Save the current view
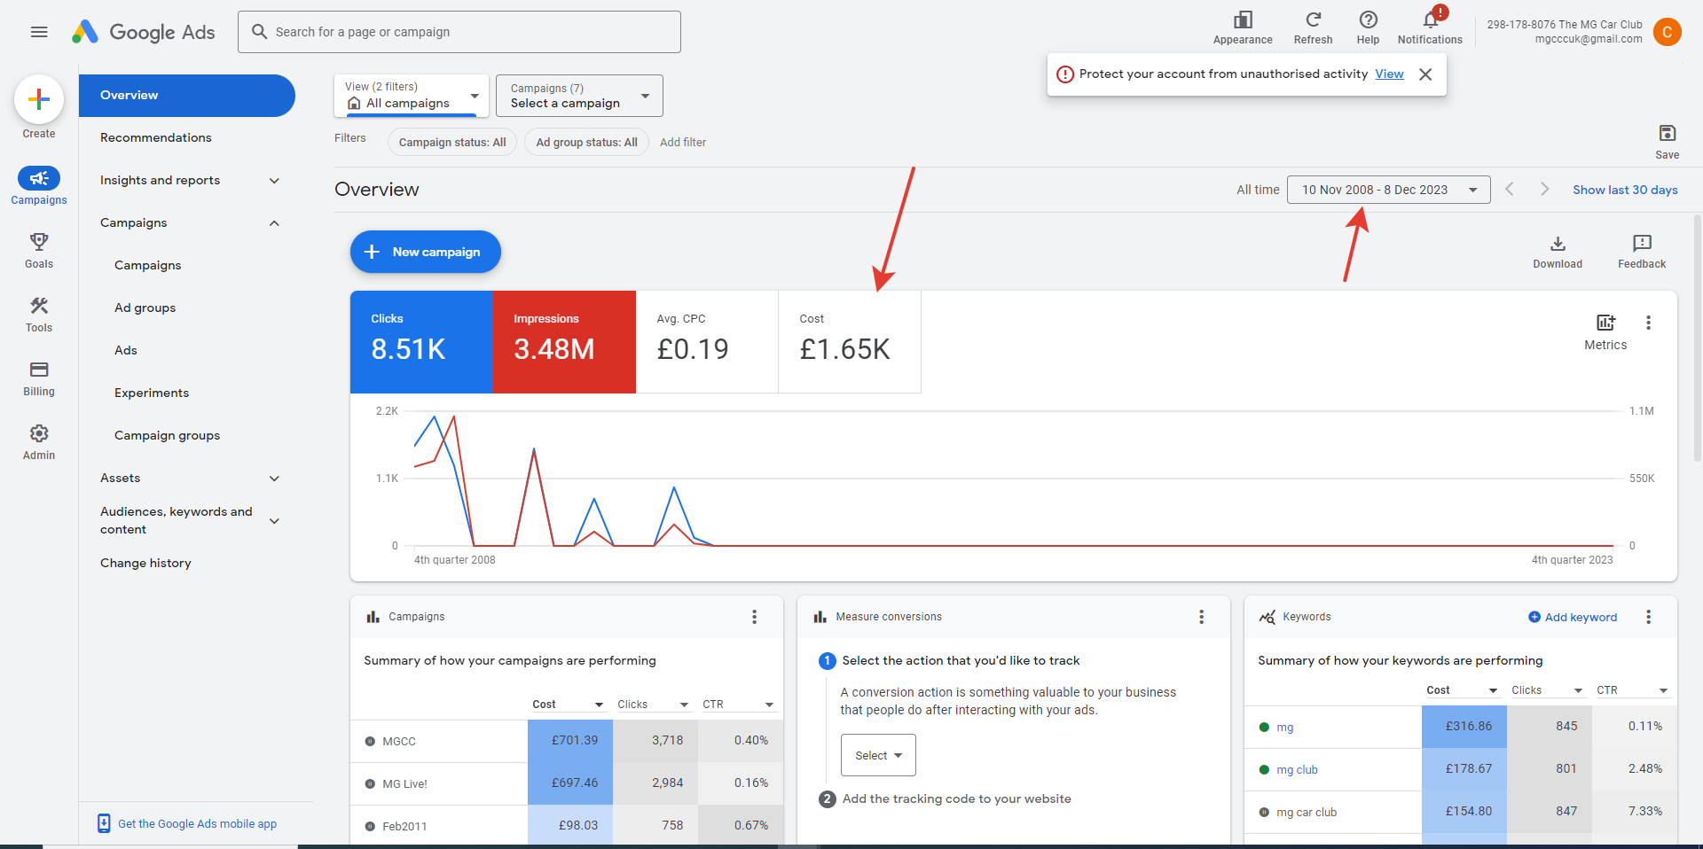The width and height of the screenshot is (1703, 849). 1668,141
